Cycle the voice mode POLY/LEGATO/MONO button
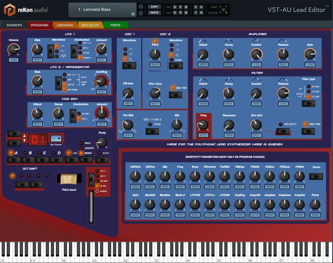This screenshot has width=333, height=263. 86,160
